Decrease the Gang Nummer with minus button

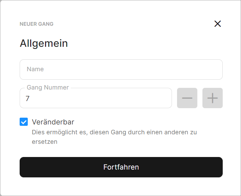click(x=187, y=98)
